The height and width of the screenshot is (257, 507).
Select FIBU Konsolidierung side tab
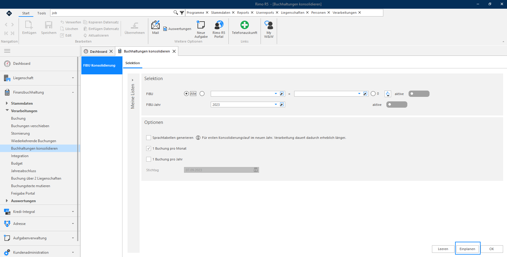tap(102, 65)
